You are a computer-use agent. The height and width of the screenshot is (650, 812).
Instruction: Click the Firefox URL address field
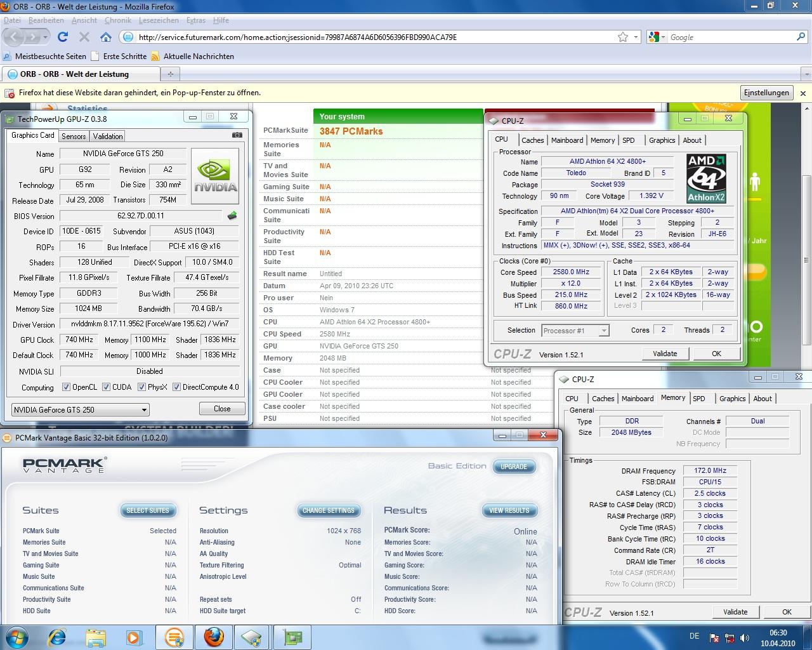pos(374,37)
